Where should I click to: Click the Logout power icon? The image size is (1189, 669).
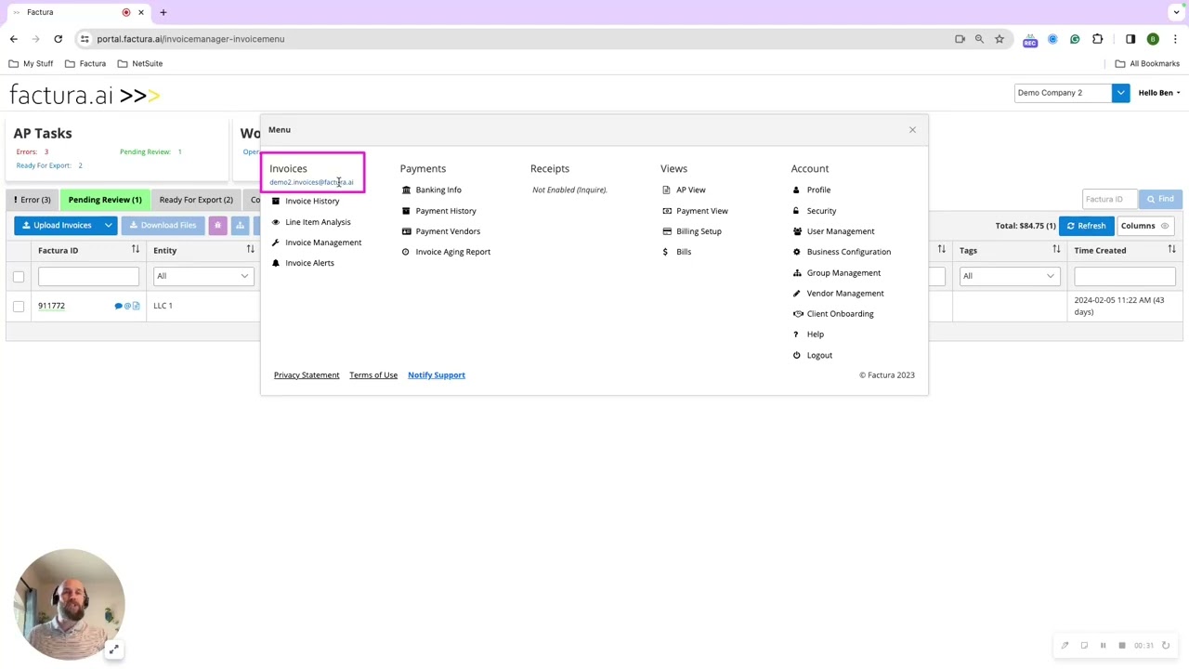click(796, 355)
